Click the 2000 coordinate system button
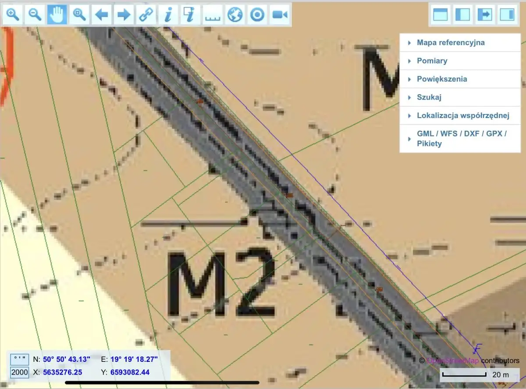The width and height of the screenshot is (526, 389). tap(20, 373)
